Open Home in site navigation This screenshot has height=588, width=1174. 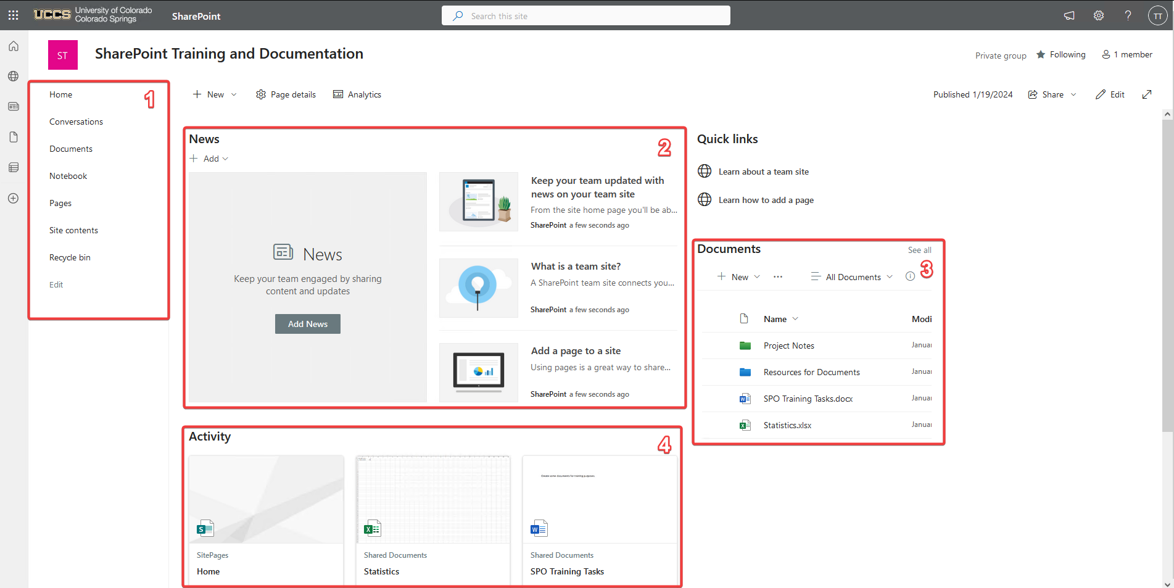(x=61, y=94)
